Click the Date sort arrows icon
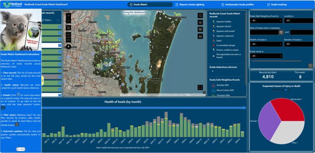 [43, 20]
